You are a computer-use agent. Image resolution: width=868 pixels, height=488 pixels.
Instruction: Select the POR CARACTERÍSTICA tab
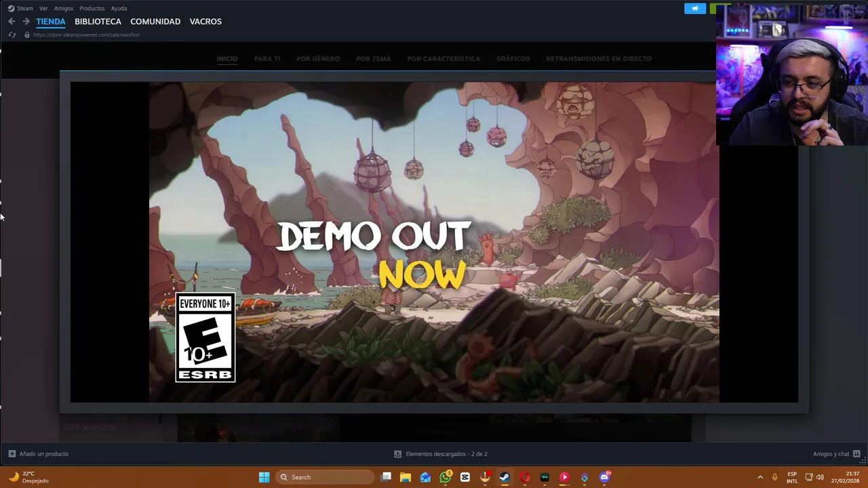pos(443,59)
